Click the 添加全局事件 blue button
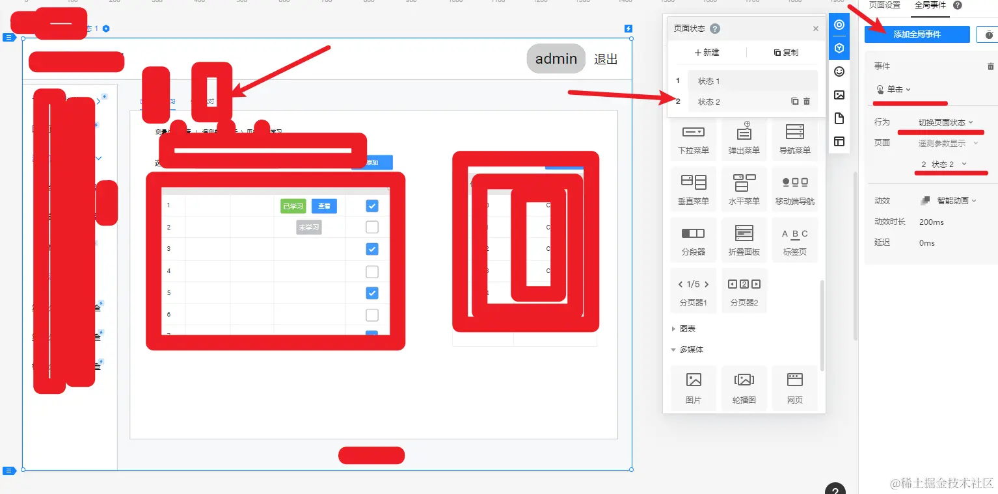The width and height of the screenshot is (998, 494). [917, 34]
